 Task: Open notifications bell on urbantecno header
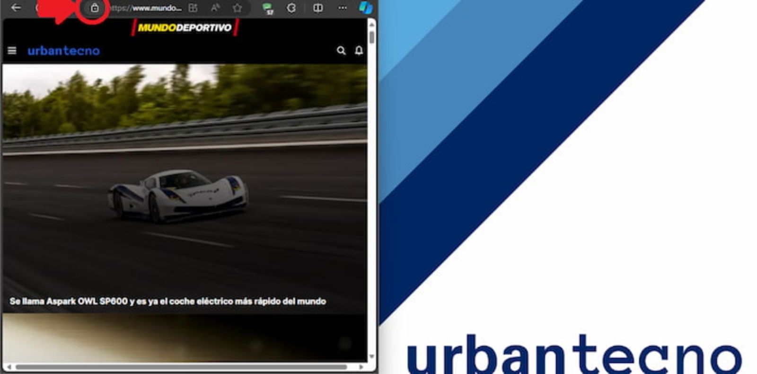point(359,50)
